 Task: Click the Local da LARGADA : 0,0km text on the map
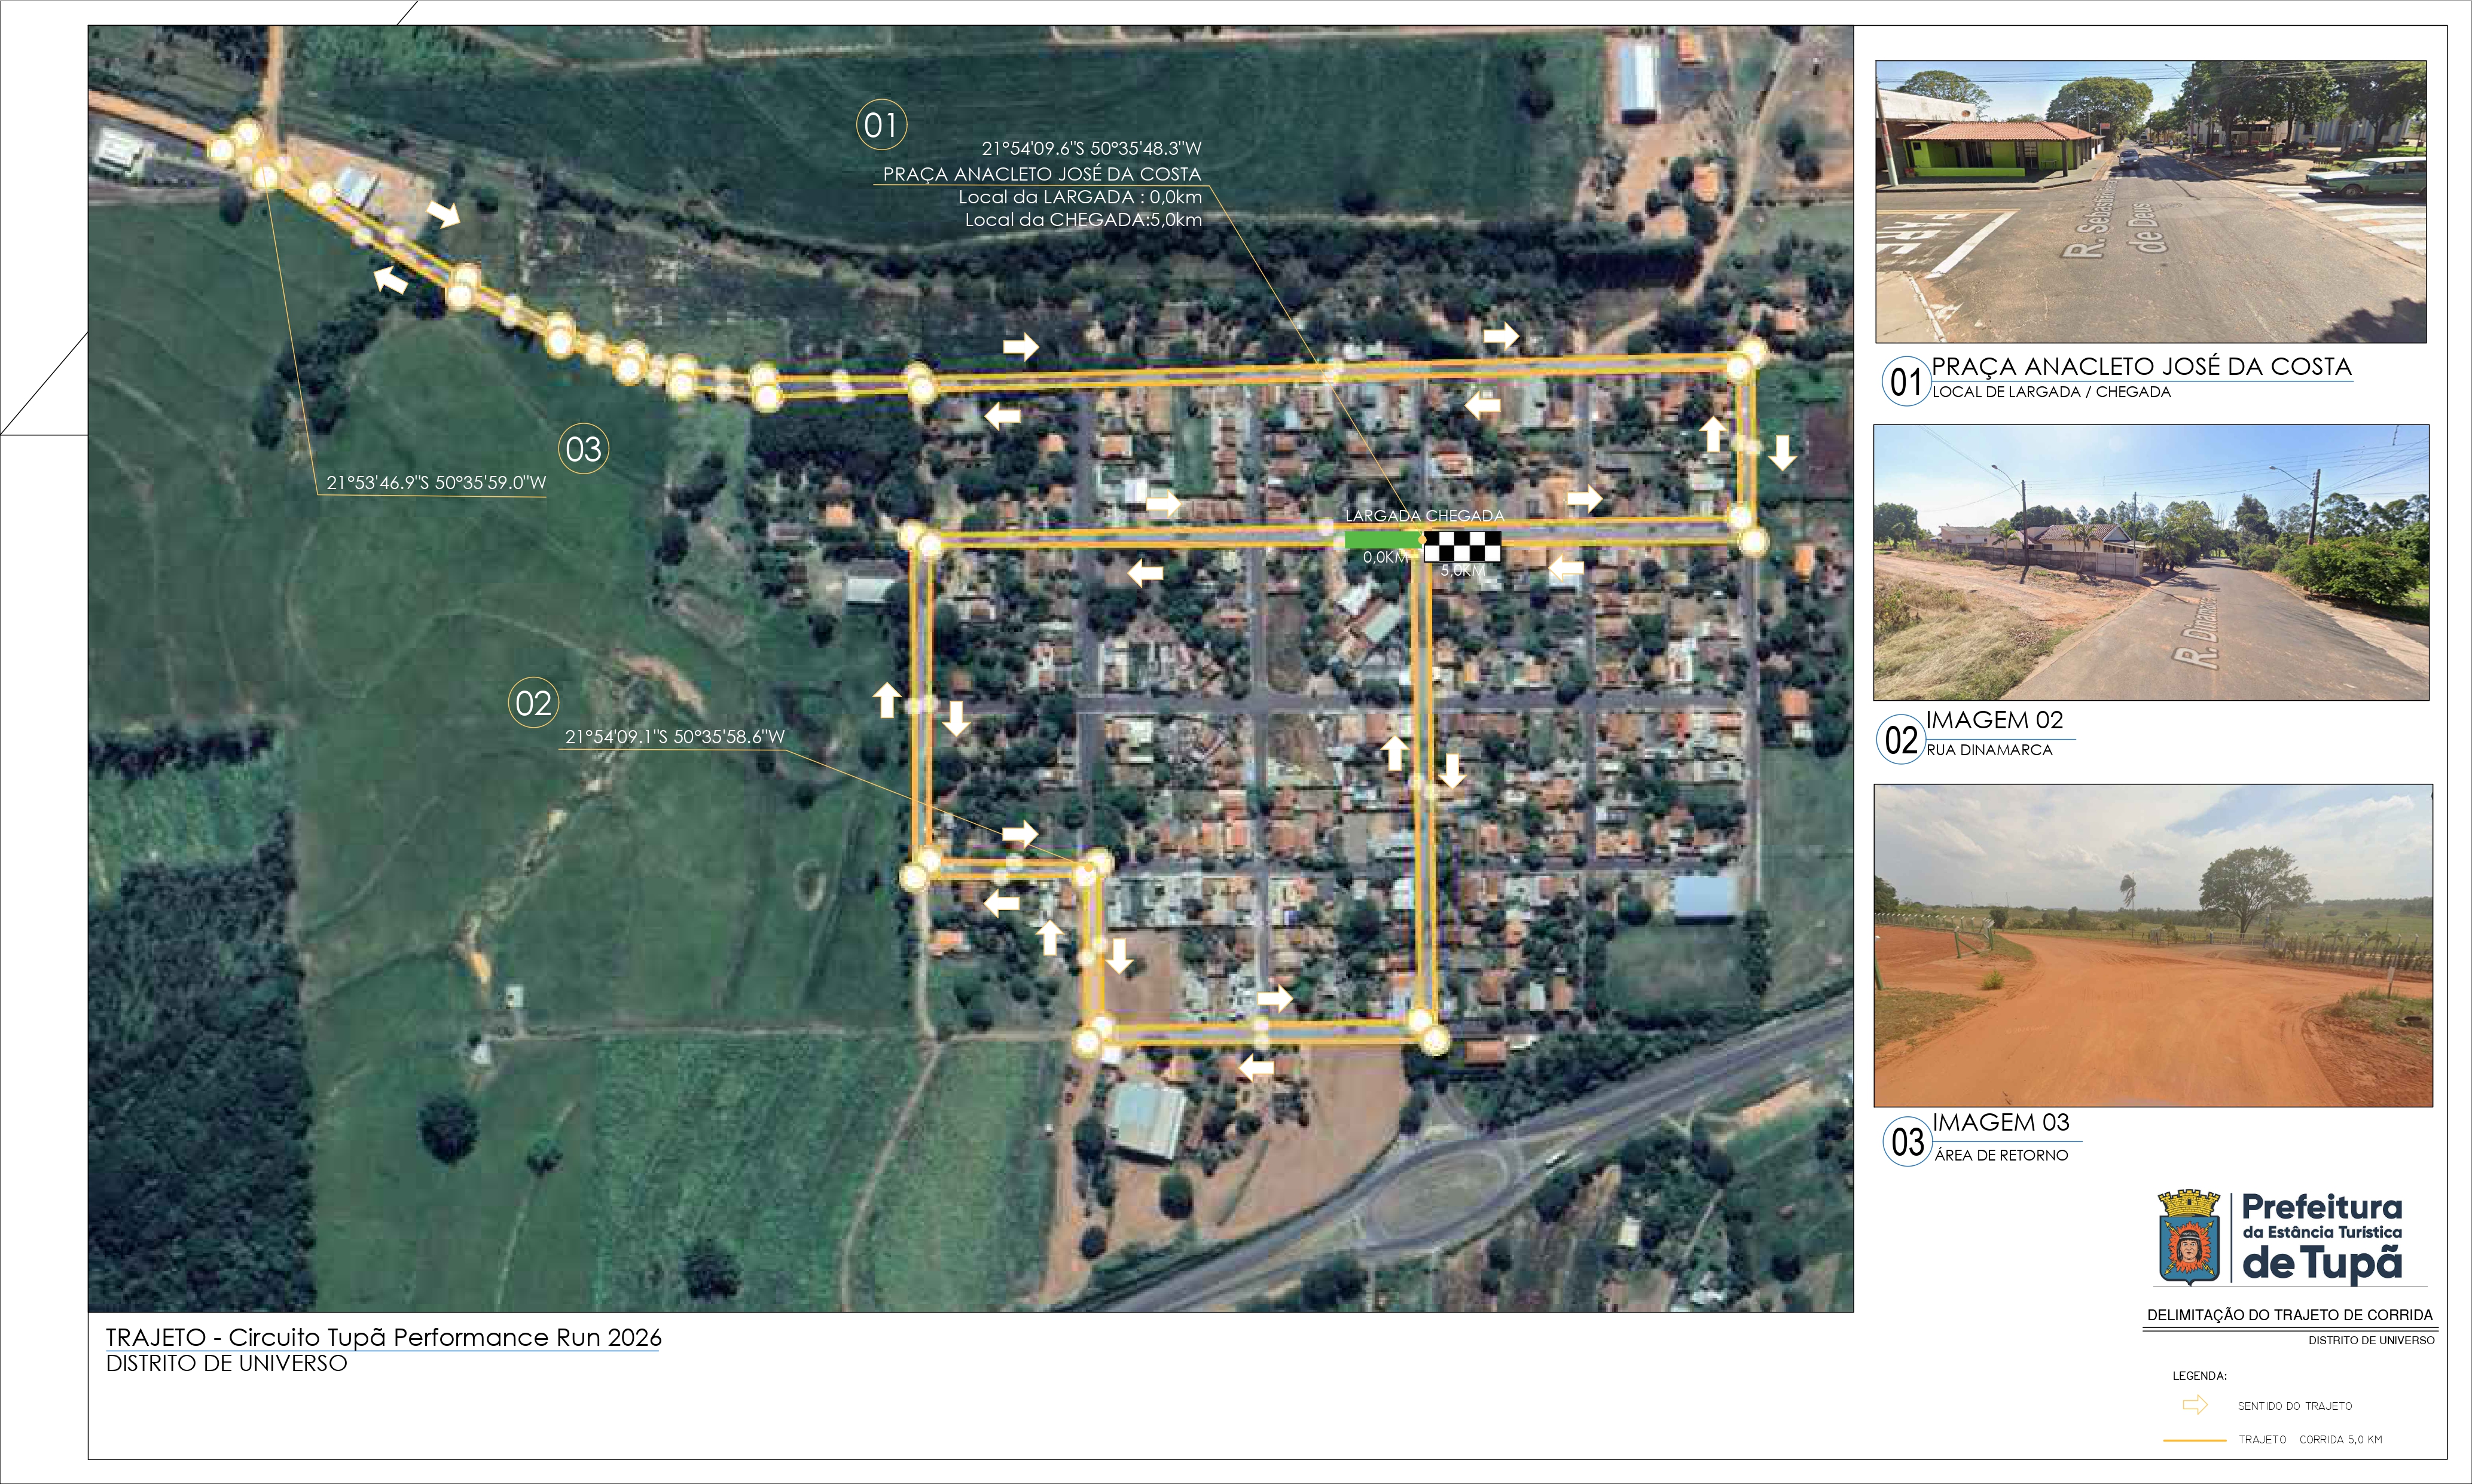(1080, 197)
